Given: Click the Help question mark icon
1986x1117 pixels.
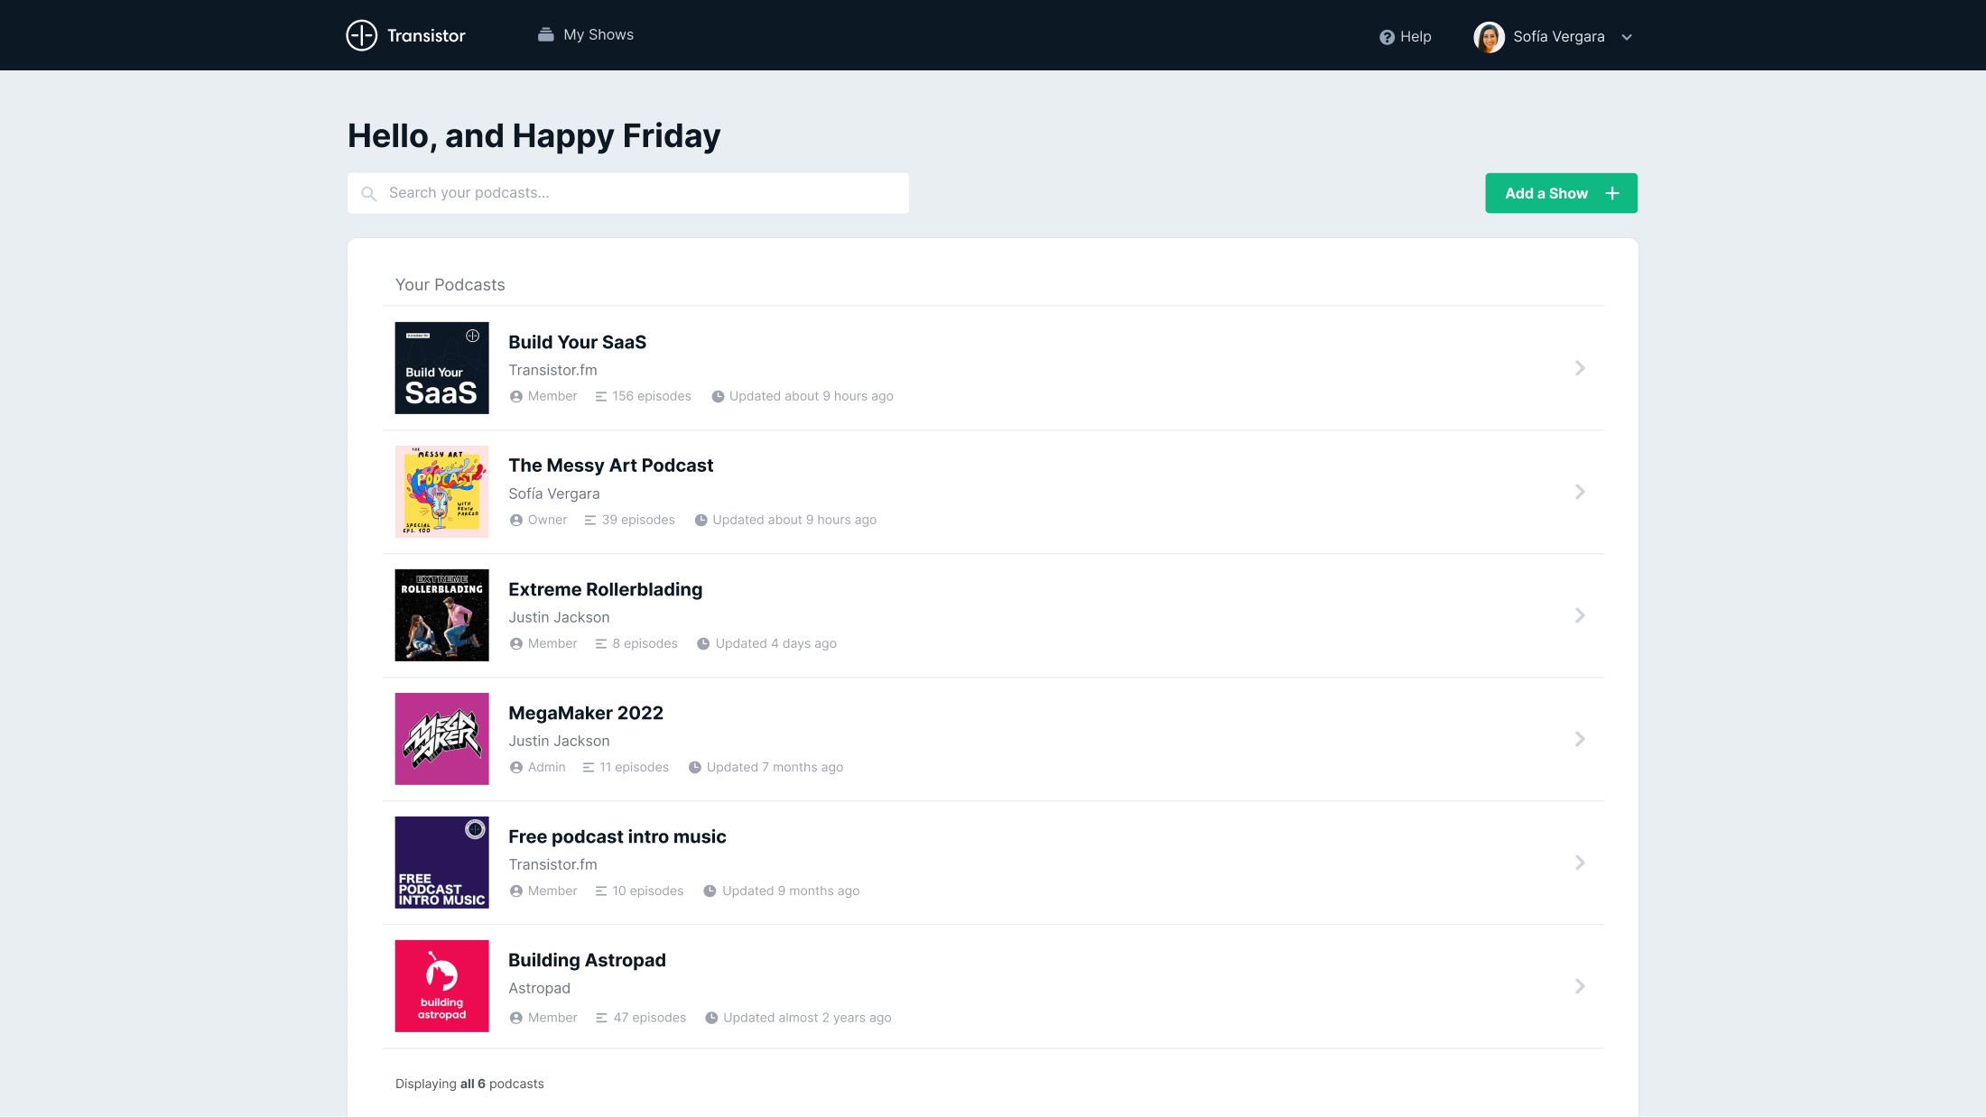Looking at the screenshot, I should click(x=1387, y=37).
